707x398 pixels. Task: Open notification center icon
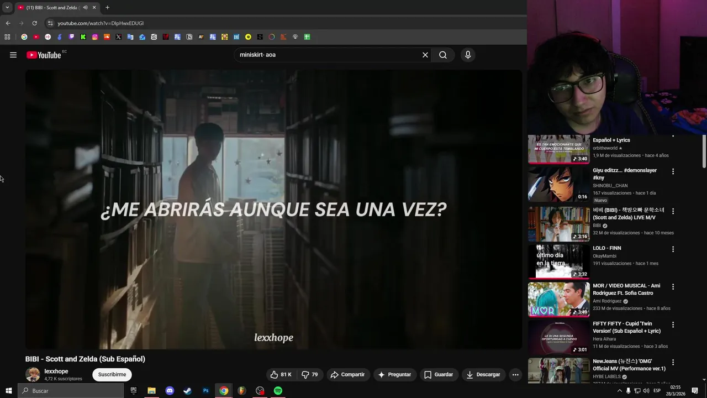[695, 391]
